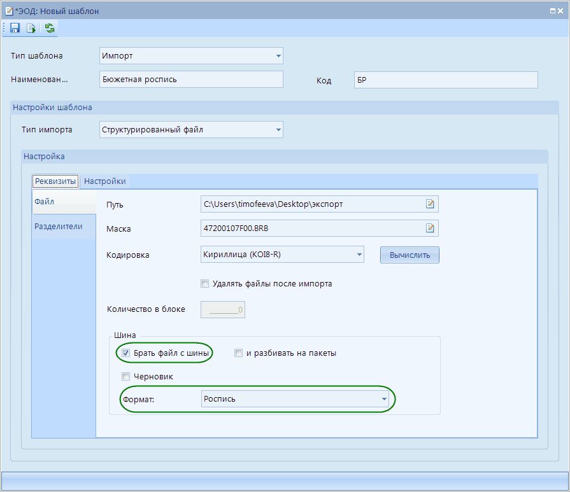This screenshot has width=570, height=492.
Task: Click the window title document icon
Action: 9,11
